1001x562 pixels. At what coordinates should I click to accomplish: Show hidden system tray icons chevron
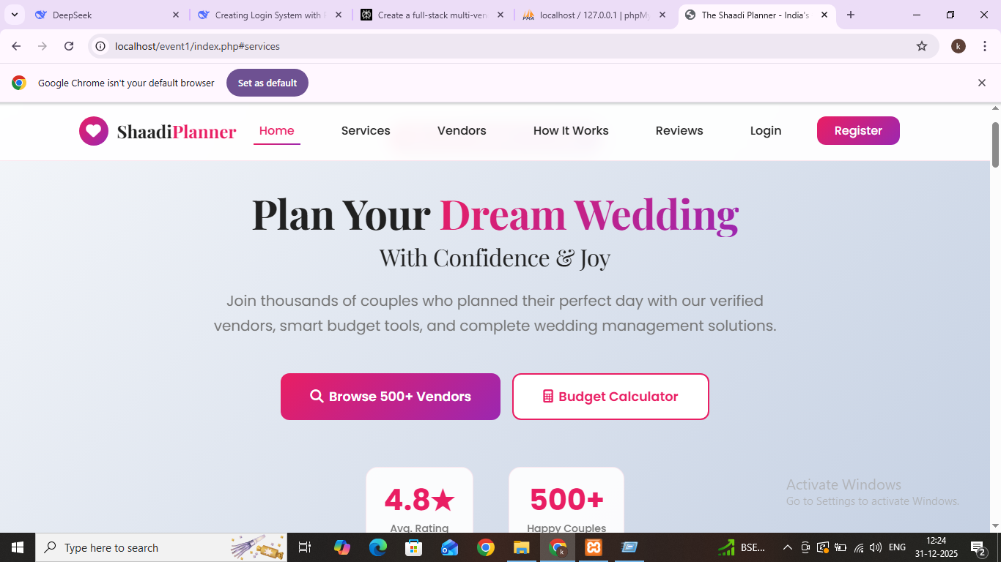pos(788,547)
